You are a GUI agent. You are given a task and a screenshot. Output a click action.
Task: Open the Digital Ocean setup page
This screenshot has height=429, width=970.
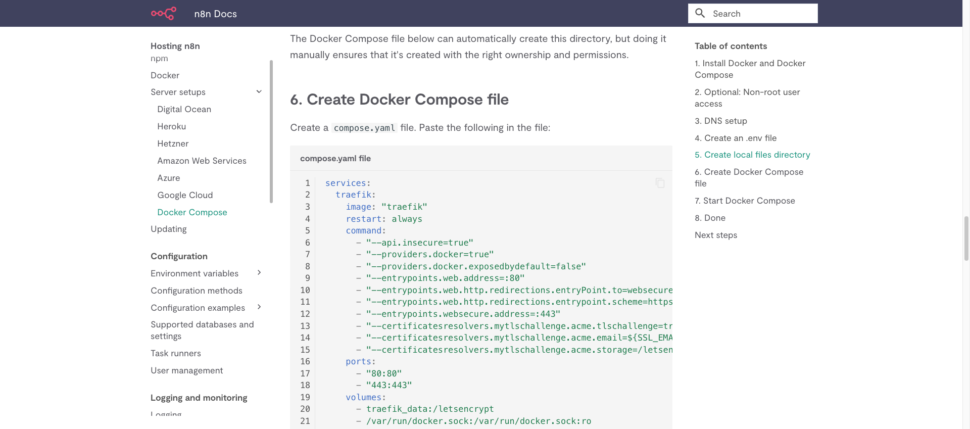coord(184,109)
